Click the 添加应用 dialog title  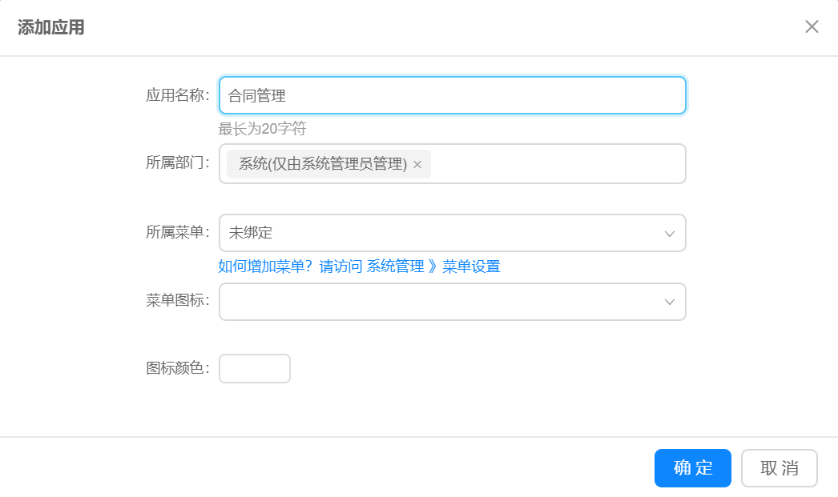[51, 28]
